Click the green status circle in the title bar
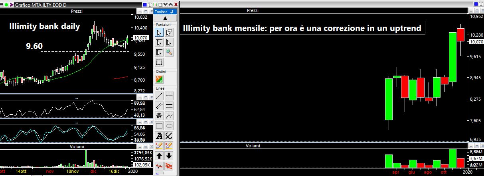 [x=6, y=5]
